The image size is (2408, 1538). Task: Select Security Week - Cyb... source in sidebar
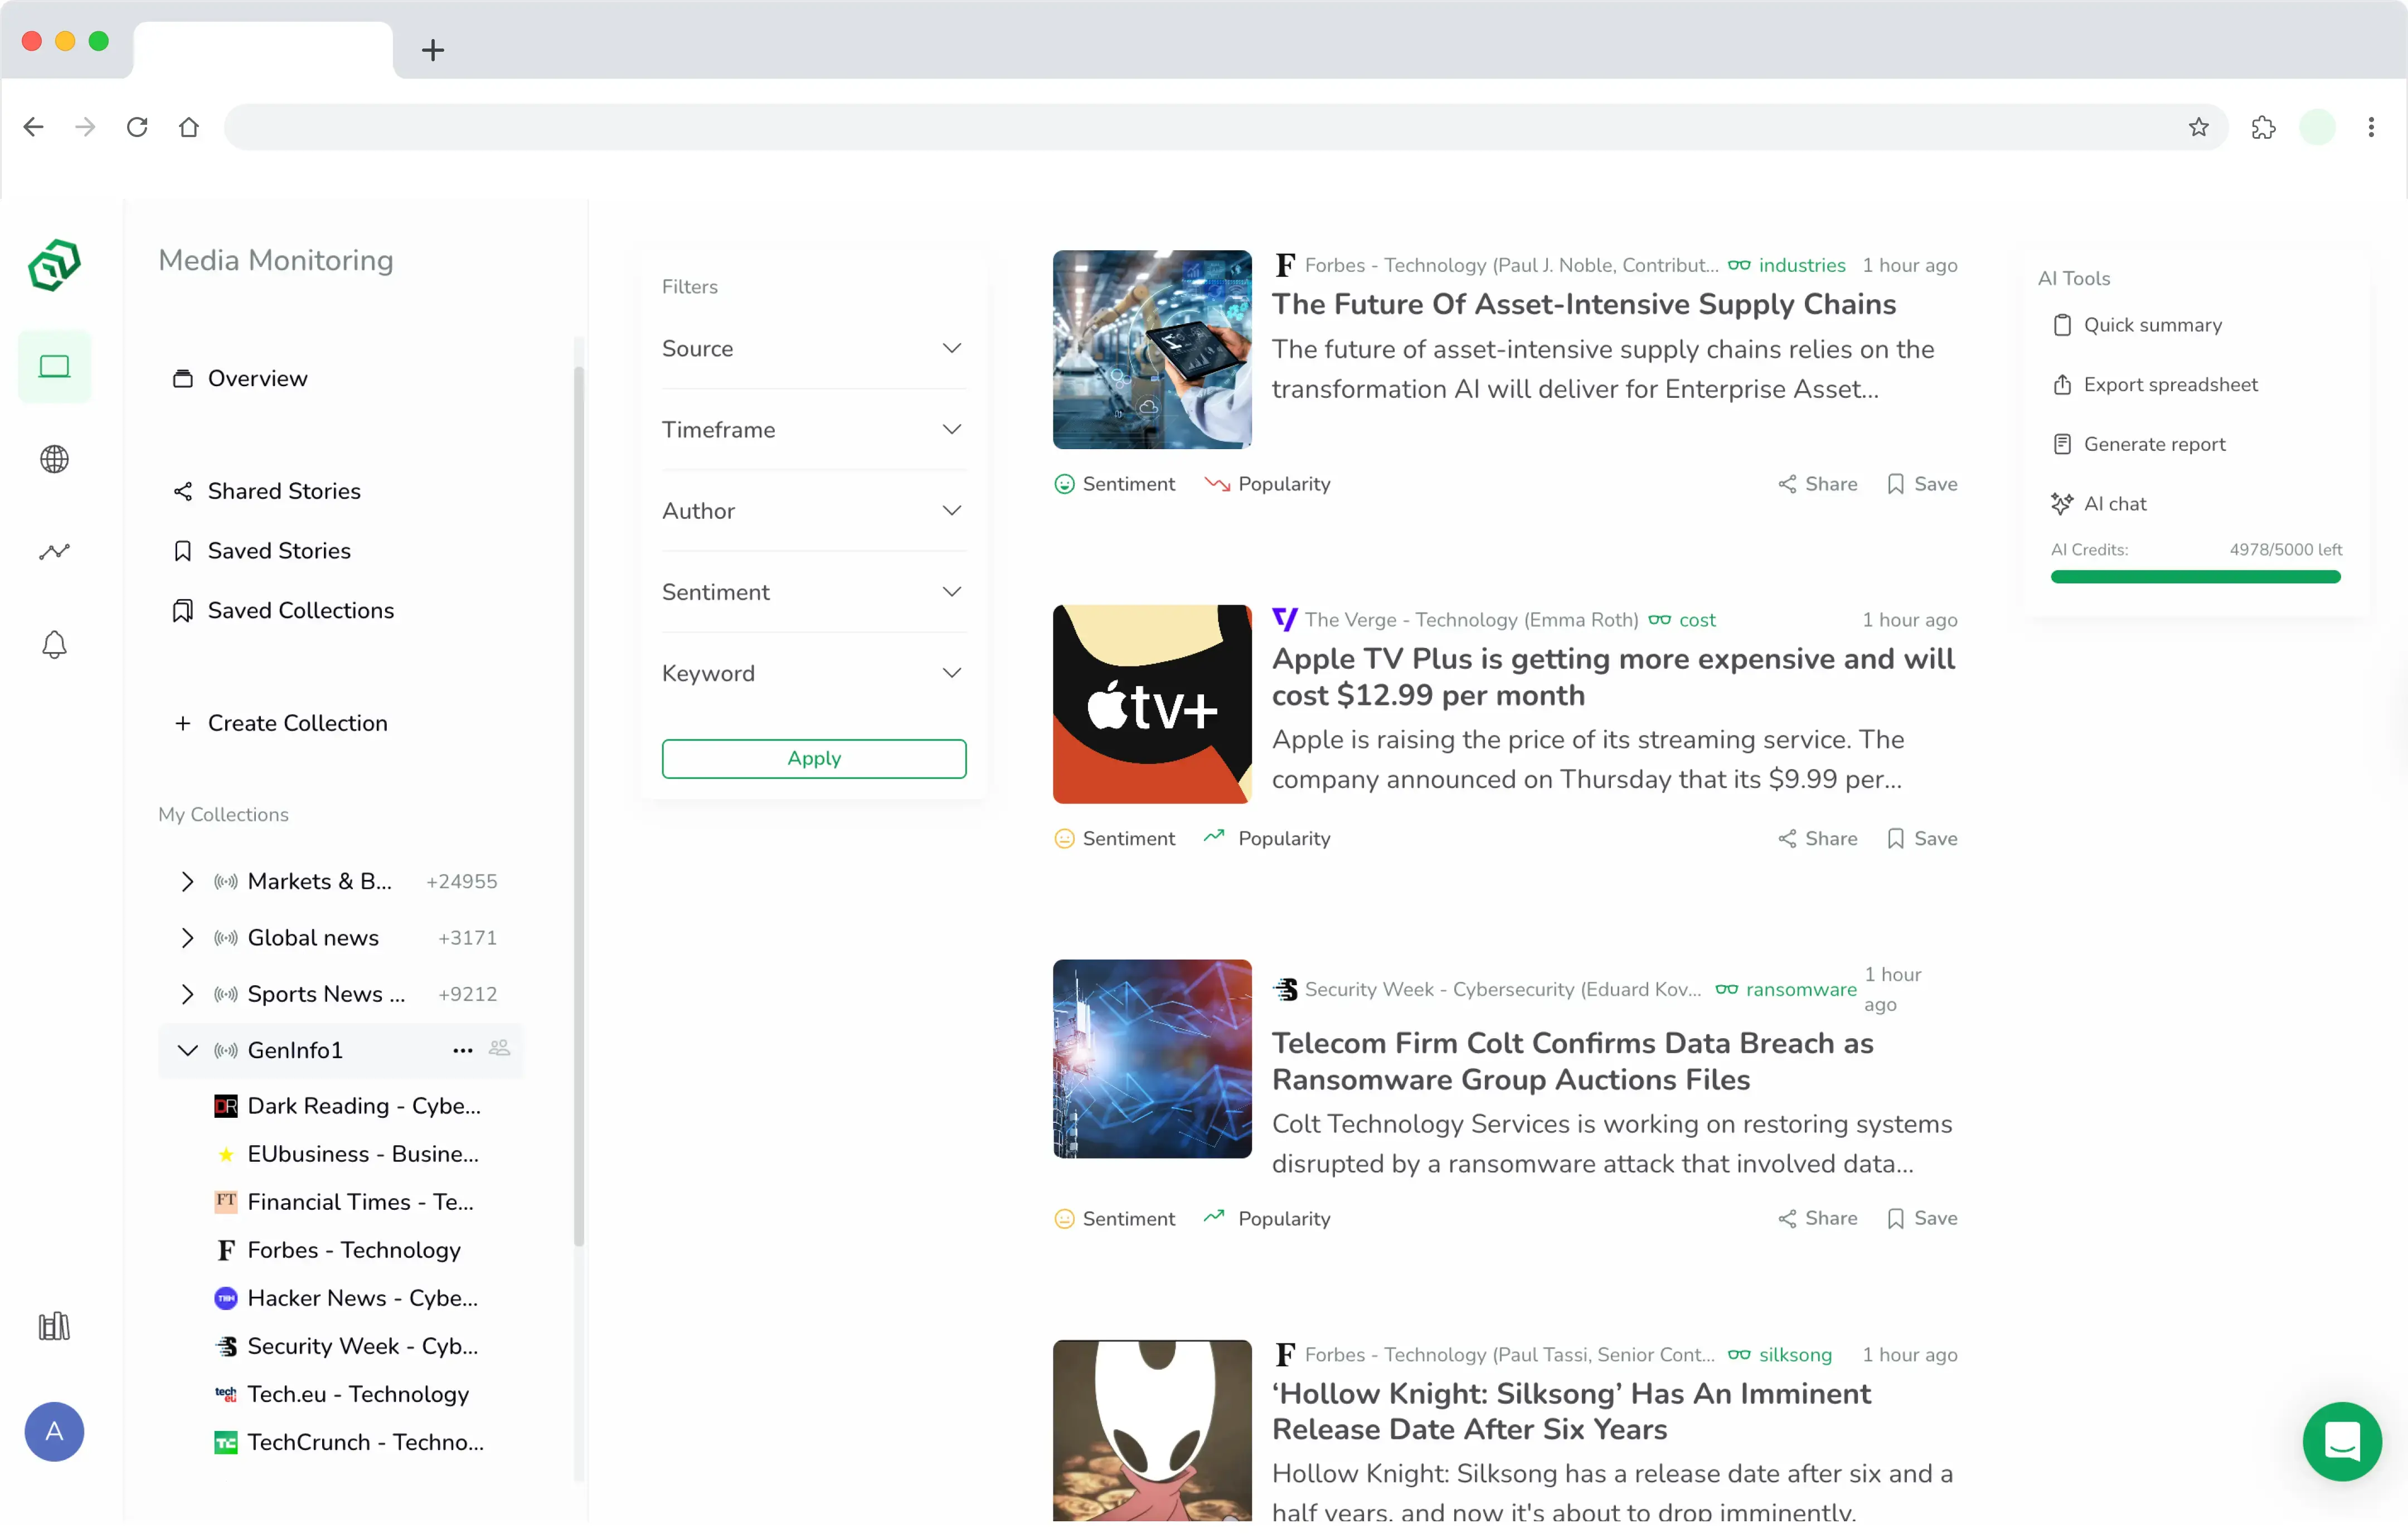click(x=346, y=1345)
